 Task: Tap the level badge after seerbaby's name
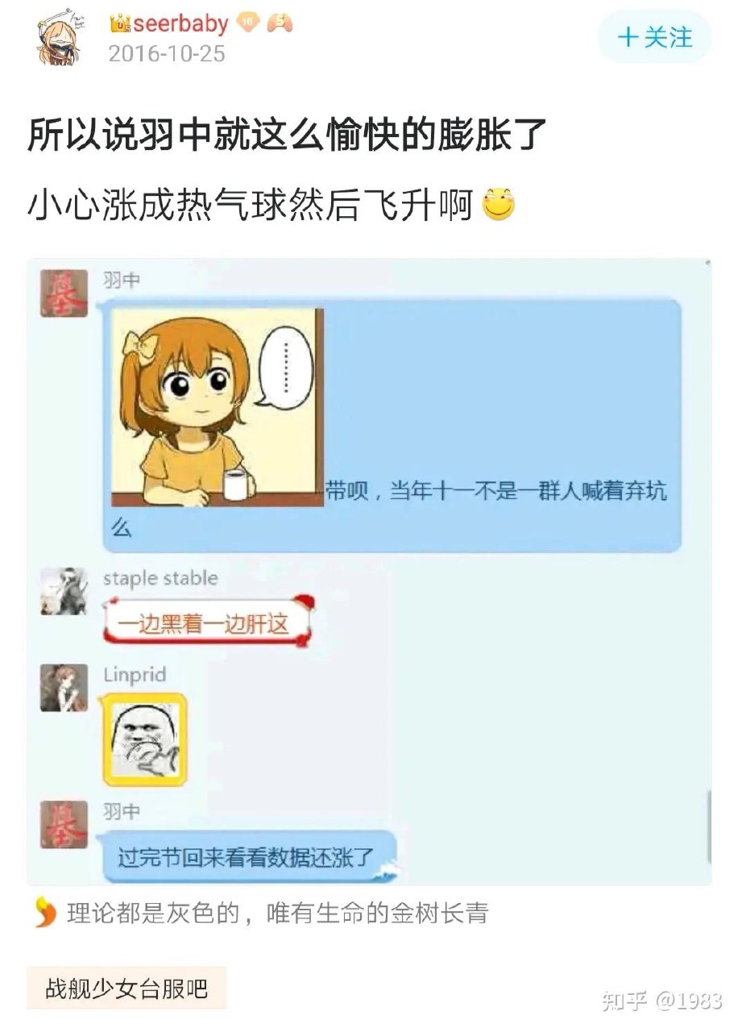[x=247, y=23]
